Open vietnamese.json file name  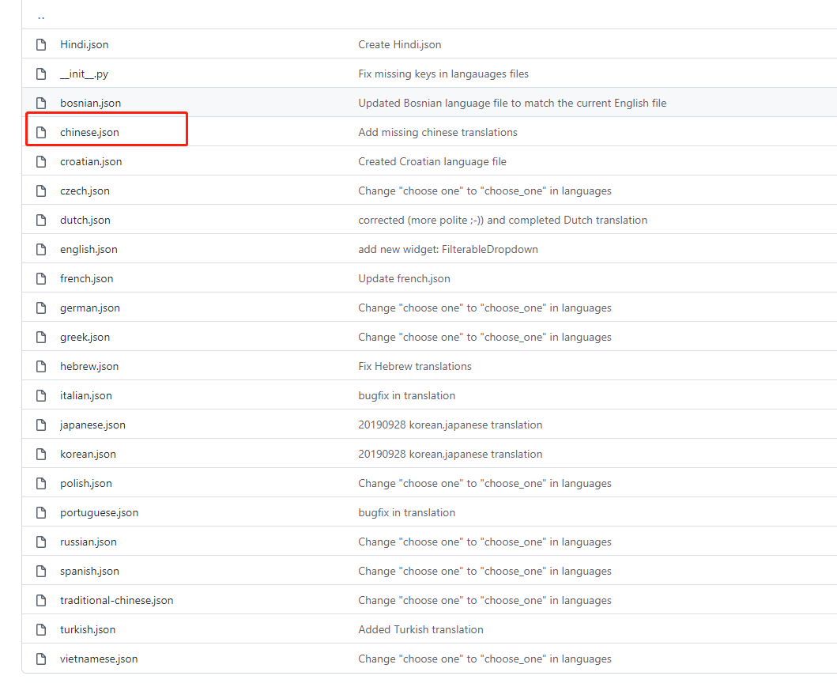tap(99, 659)
